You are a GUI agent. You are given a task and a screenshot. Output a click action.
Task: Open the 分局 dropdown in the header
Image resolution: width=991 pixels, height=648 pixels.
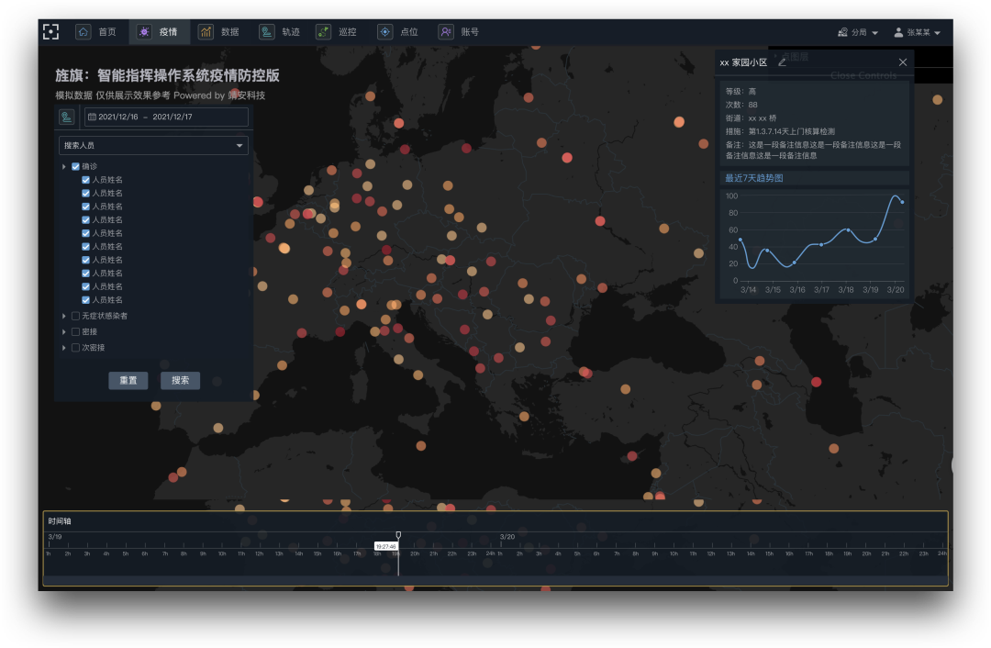point(858,32)
